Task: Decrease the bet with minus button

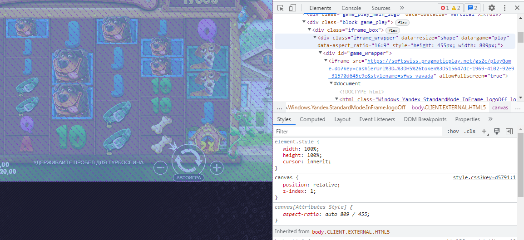Action: [x=160, y=167]
